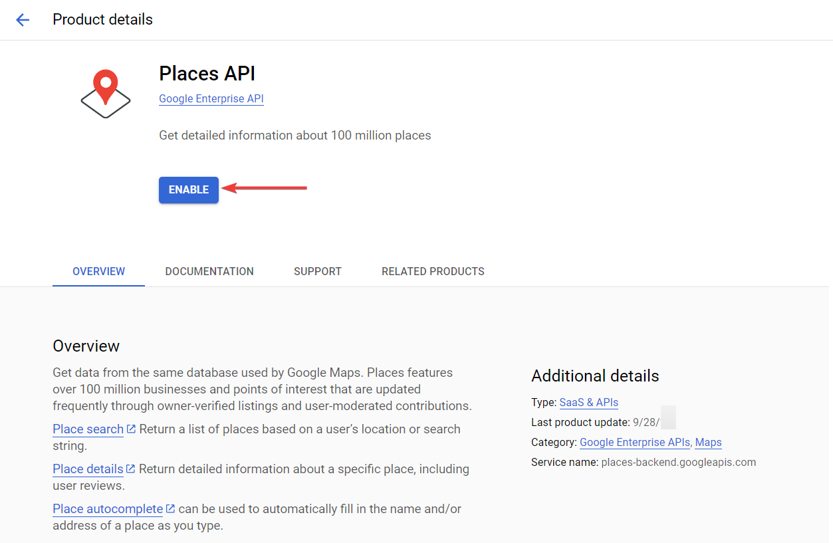Click external link icon beside Place autocomplete
This screenshot has width=833, height=543.
[170, 508]
